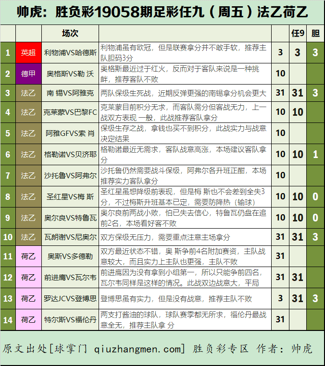Click prediction 3 for 利物浦VS哈德斯
This screenshot has width=325, height=366.
pyautogui.click(x=280, y=52)
